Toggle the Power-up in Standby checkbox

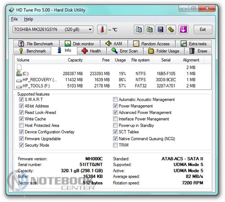coord(115,125)
